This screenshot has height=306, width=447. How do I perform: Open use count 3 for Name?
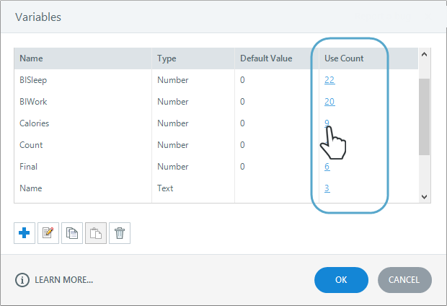(x=327, y=188)
